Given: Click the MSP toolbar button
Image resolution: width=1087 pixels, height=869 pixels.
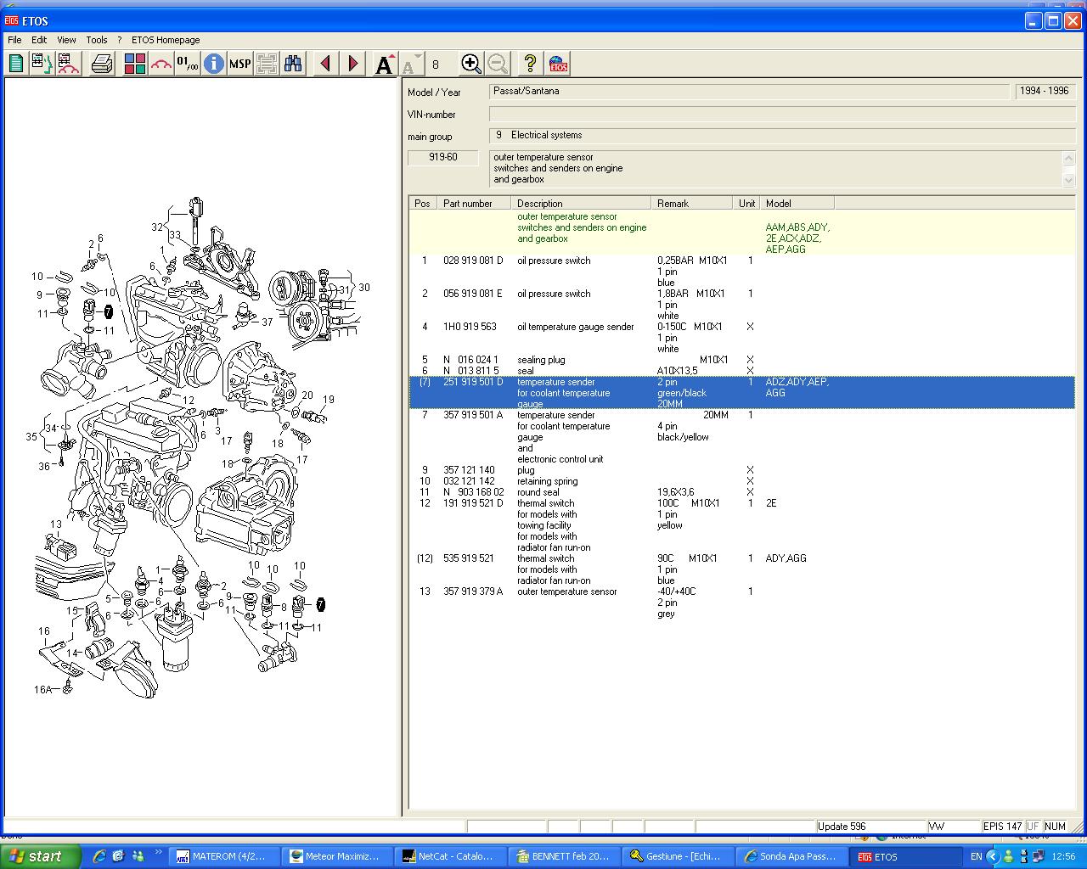Looking at the screenshot, I should point(240,64).
